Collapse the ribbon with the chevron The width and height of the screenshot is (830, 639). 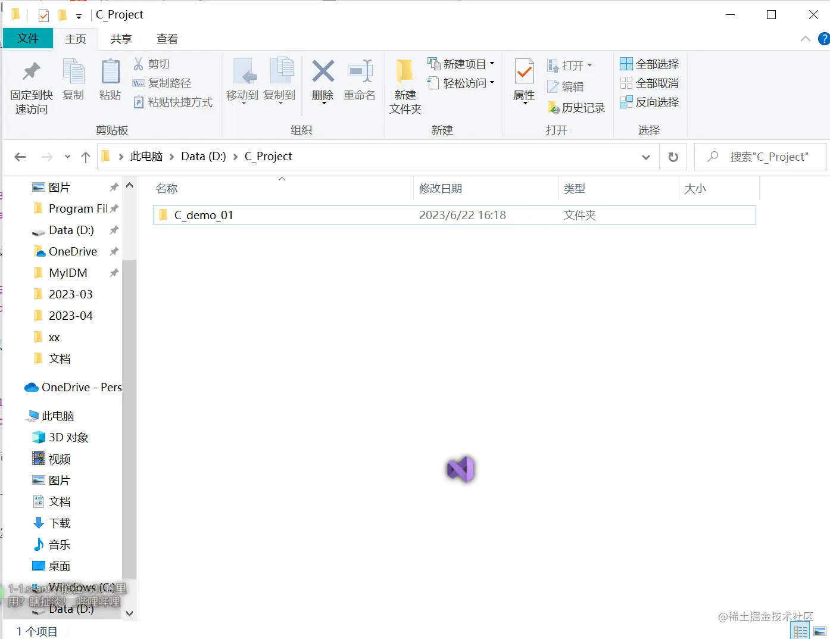point(806,39)
